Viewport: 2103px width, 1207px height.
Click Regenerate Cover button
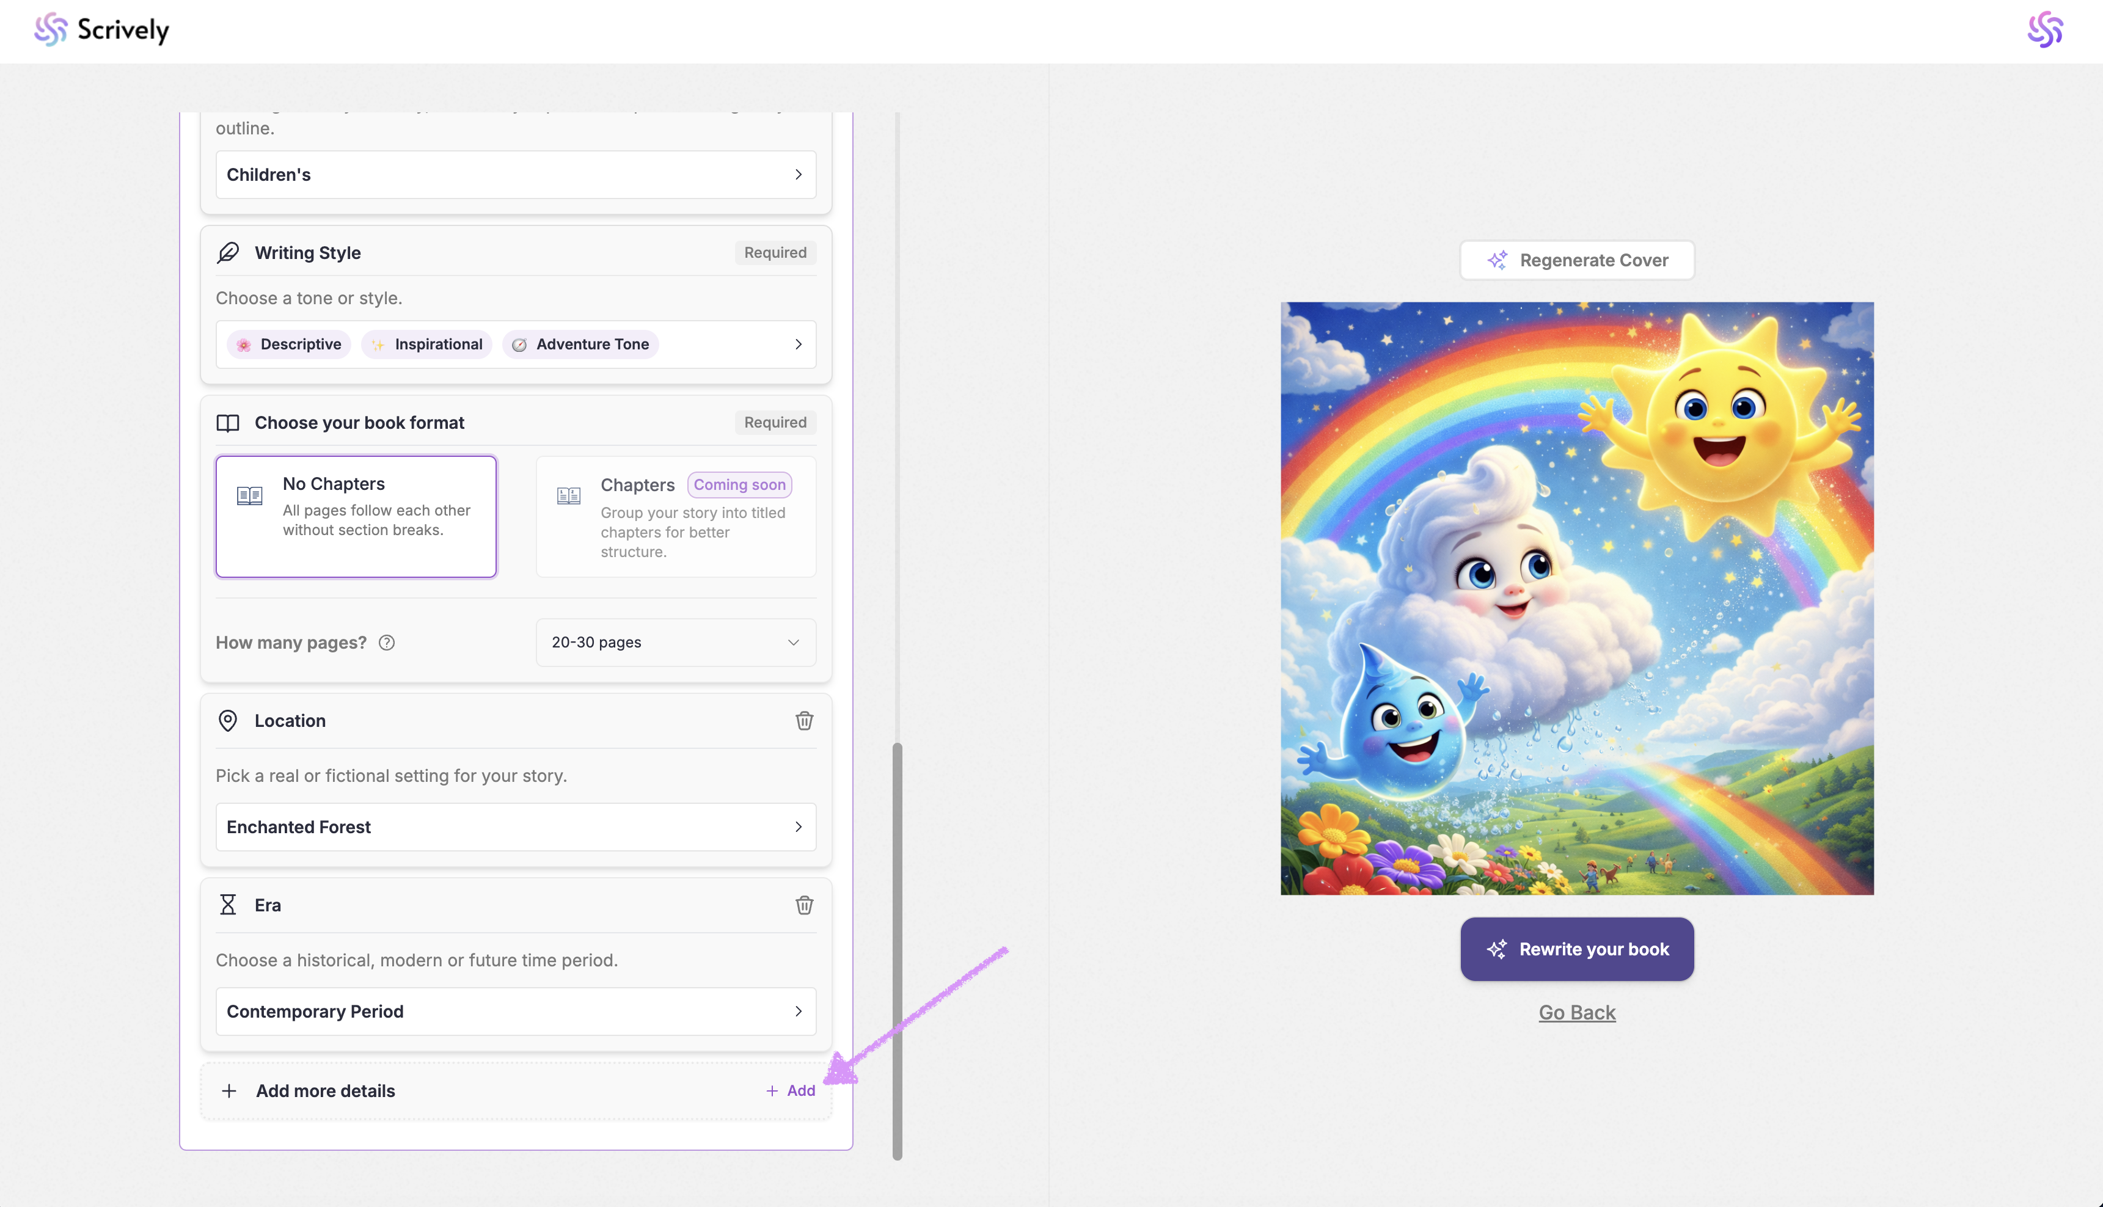(1576, 260)
